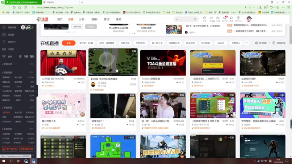The height and width of the screenshot is (164, 292).
Task: Click the page vertical scrollbar
Action: click(291, 35)
